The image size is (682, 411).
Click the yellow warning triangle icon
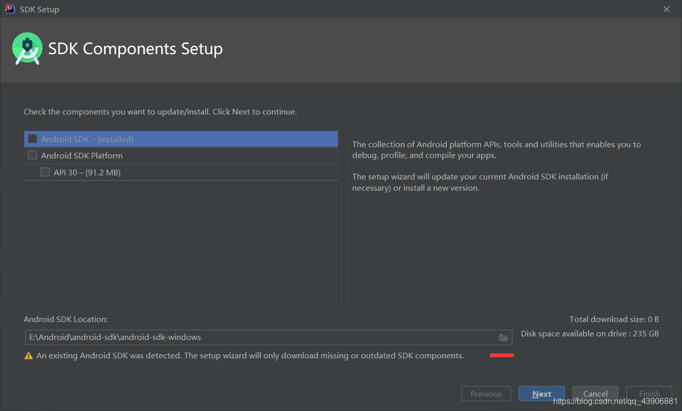29,356
